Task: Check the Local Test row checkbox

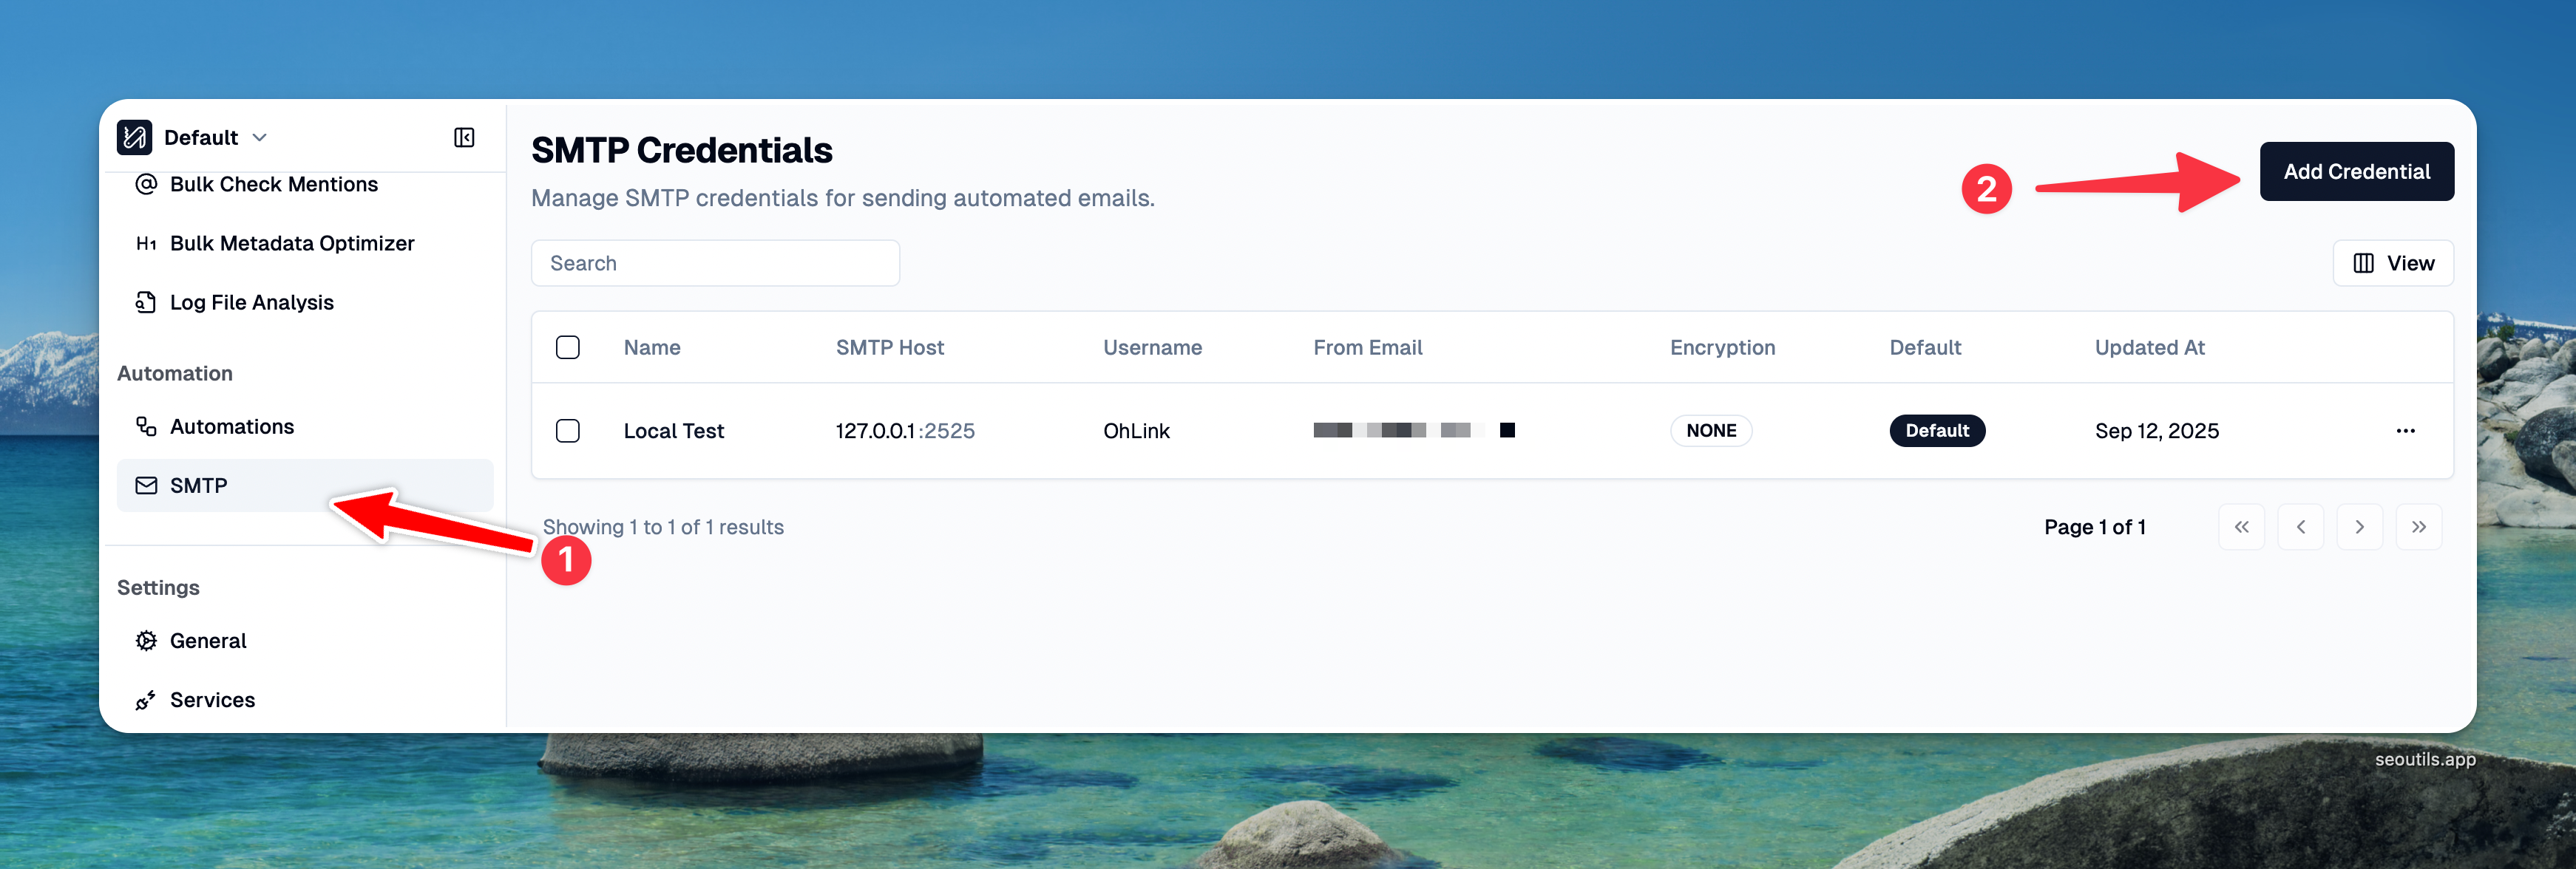Action: (568, 431)
